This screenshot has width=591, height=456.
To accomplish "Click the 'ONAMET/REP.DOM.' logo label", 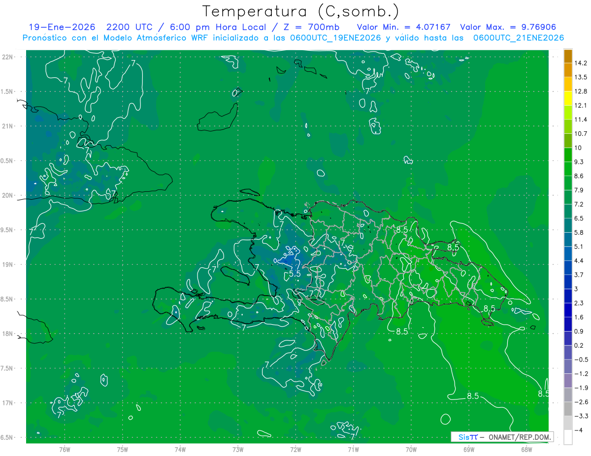I will pos(520,437).
